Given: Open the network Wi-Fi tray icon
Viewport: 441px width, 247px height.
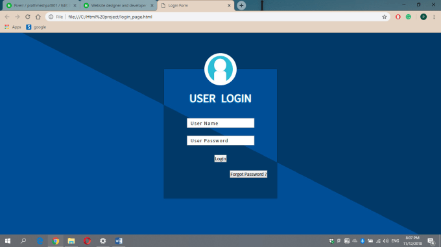Looking at the screenshot, I should click(378, 241).
